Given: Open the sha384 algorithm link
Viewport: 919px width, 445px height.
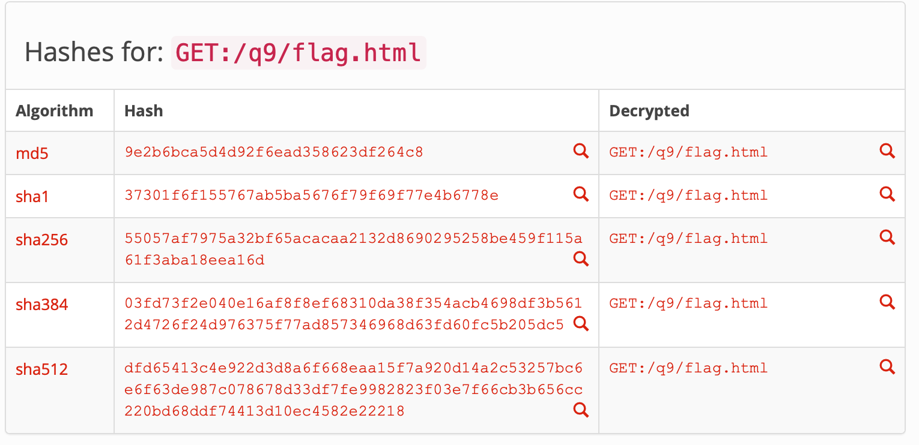Looking at the screenshot, I should [x=41, y=304].
